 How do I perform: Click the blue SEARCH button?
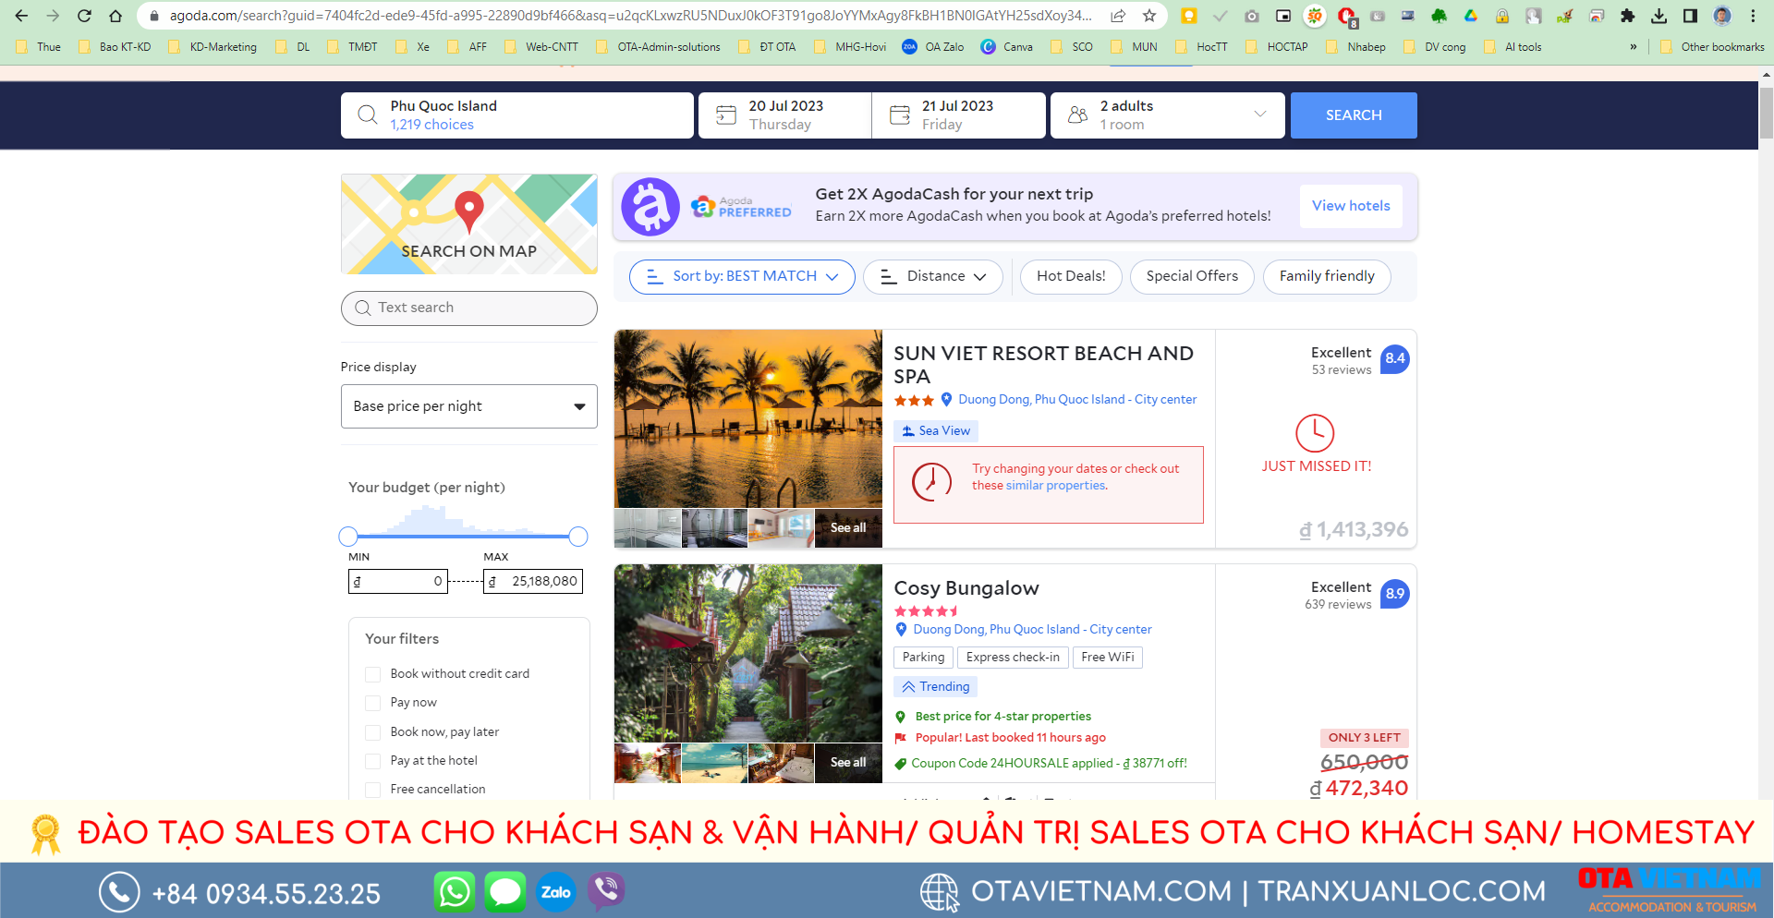[x=1353, y=115]
